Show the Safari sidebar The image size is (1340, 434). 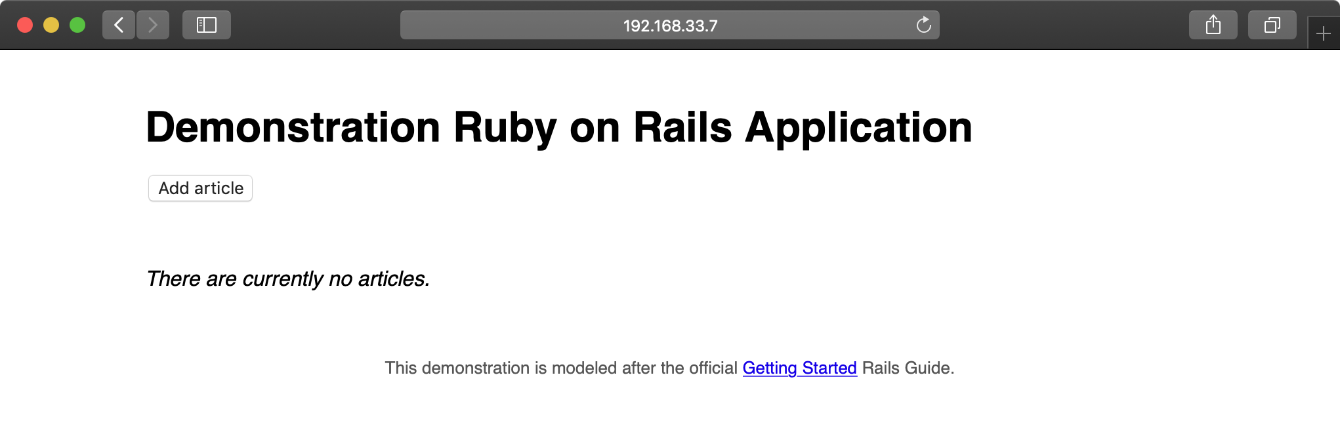(207, 26)
